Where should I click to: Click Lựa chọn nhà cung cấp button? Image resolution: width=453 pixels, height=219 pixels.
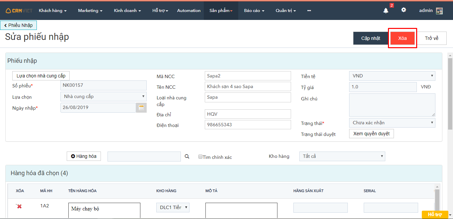click(41, 76)
